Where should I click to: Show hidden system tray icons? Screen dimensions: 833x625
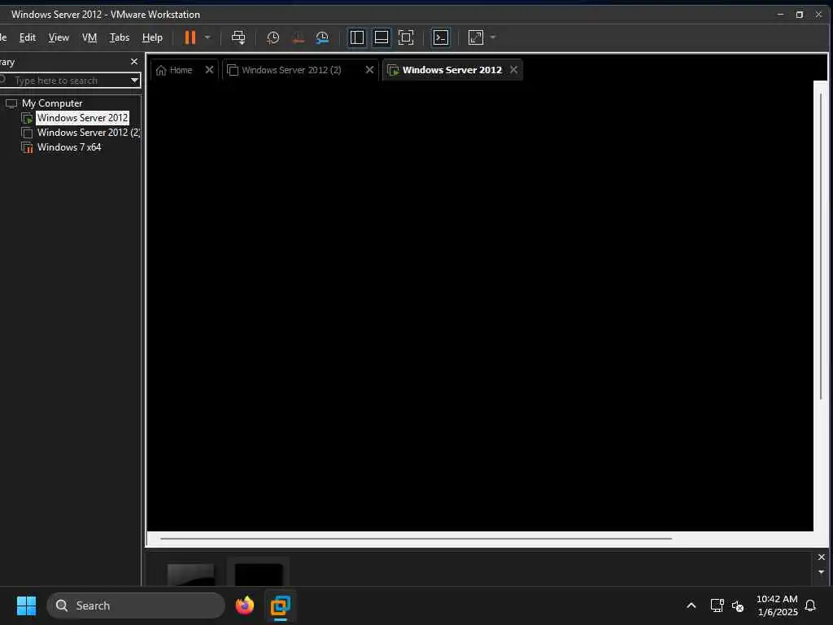pos(691,605)
